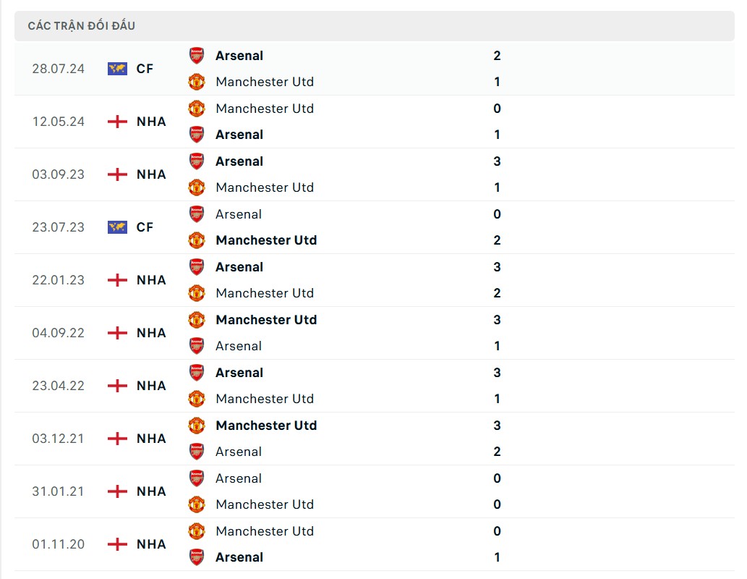Click Arsenal crest in the 03.09.23 match

coord(197,161)
